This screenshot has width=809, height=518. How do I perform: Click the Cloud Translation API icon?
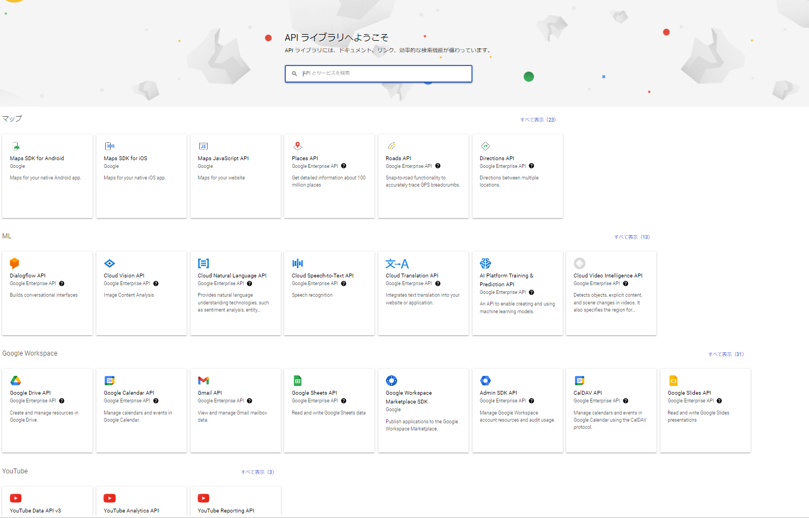397,264
